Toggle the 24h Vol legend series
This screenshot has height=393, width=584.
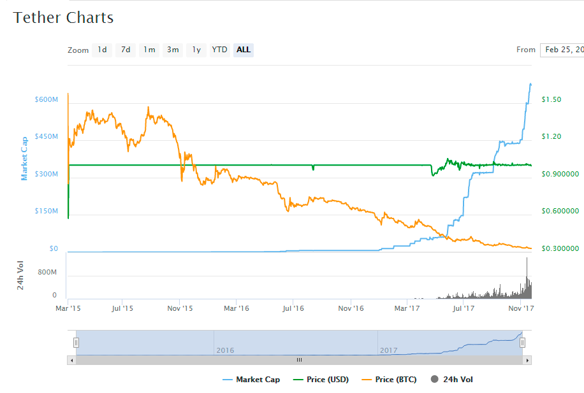(452, 380)
